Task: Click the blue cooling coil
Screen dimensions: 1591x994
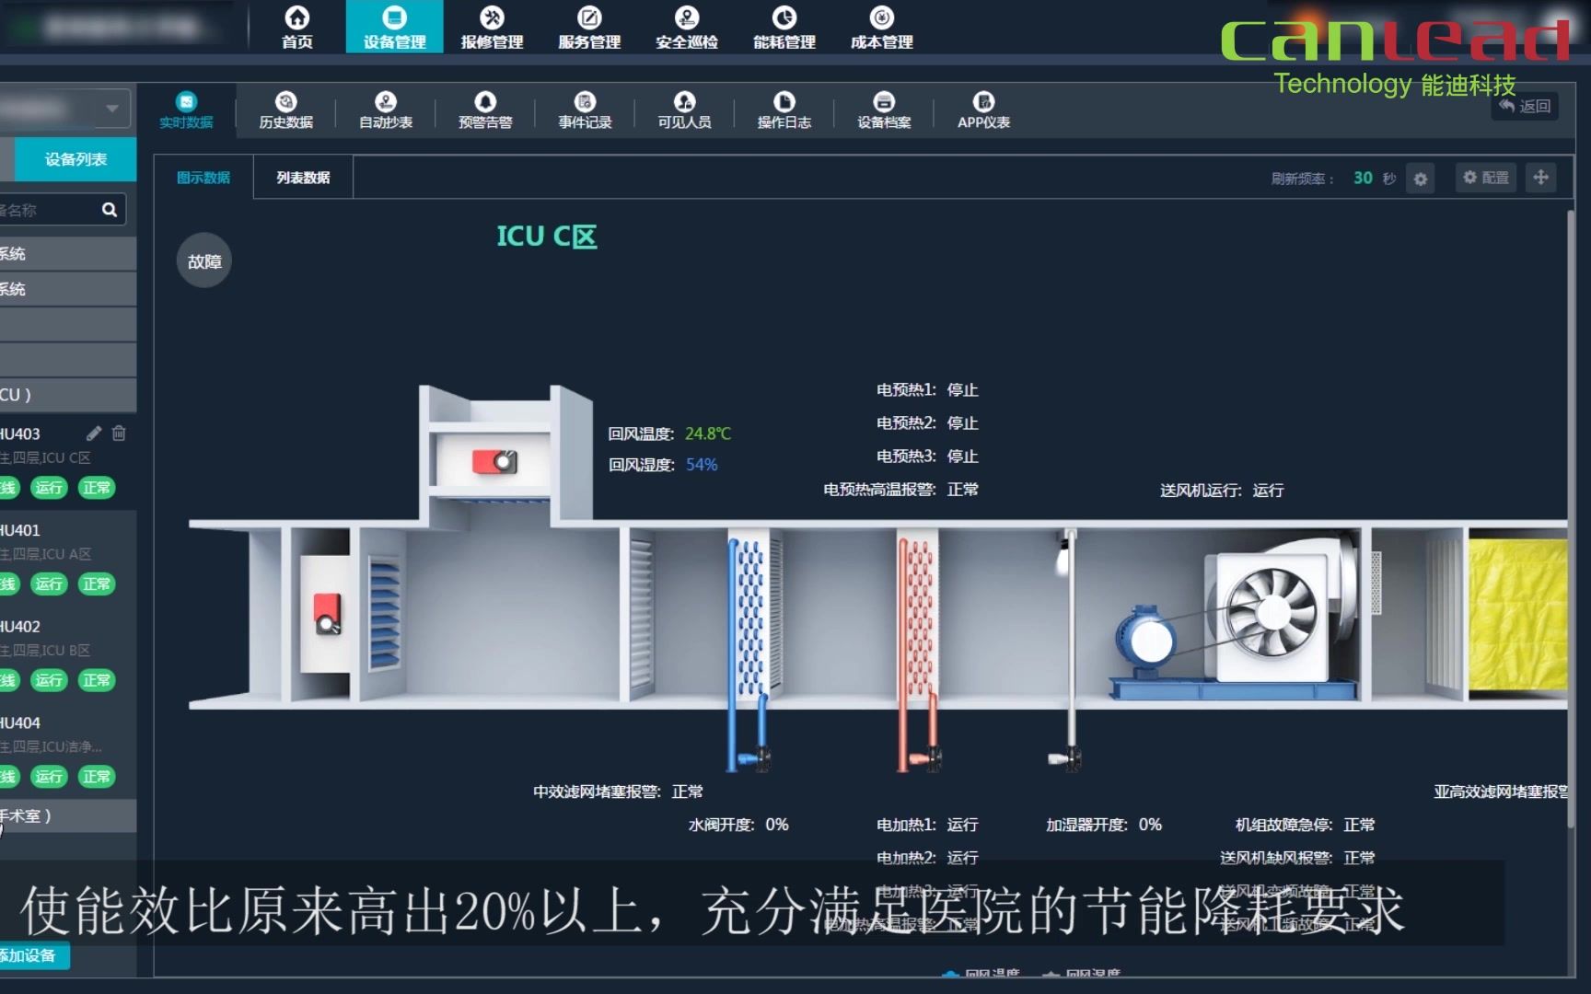Action: [750, 617]
